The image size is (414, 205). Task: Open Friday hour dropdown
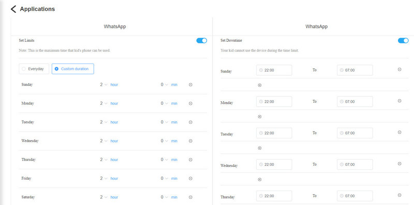103,178
